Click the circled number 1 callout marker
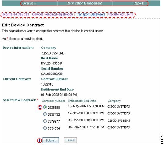 pyautogui.click(x=40, y=107)
